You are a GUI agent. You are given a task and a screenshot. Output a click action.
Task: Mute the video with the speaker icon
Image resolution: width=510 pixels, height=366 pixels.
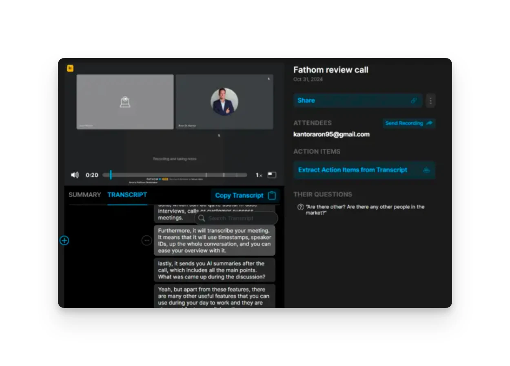pos(75,175)
